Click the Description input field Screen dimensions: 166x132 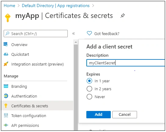point(126,63)
